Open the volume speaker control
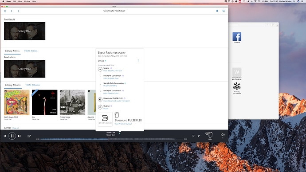Screen dimensions: 306x172 223,135
